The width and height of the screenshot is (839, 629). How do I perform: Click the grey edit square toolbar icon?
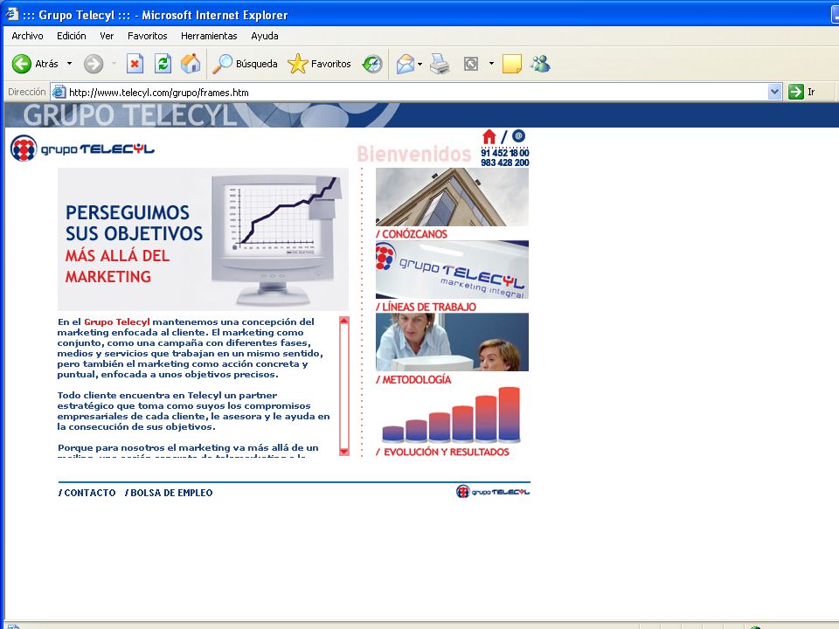tap(471, 64)
